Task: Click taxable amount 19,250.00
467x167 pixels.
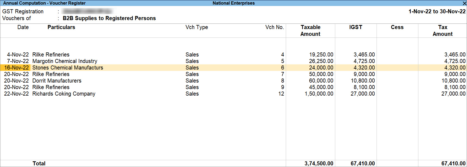Action: click(321, 55)
